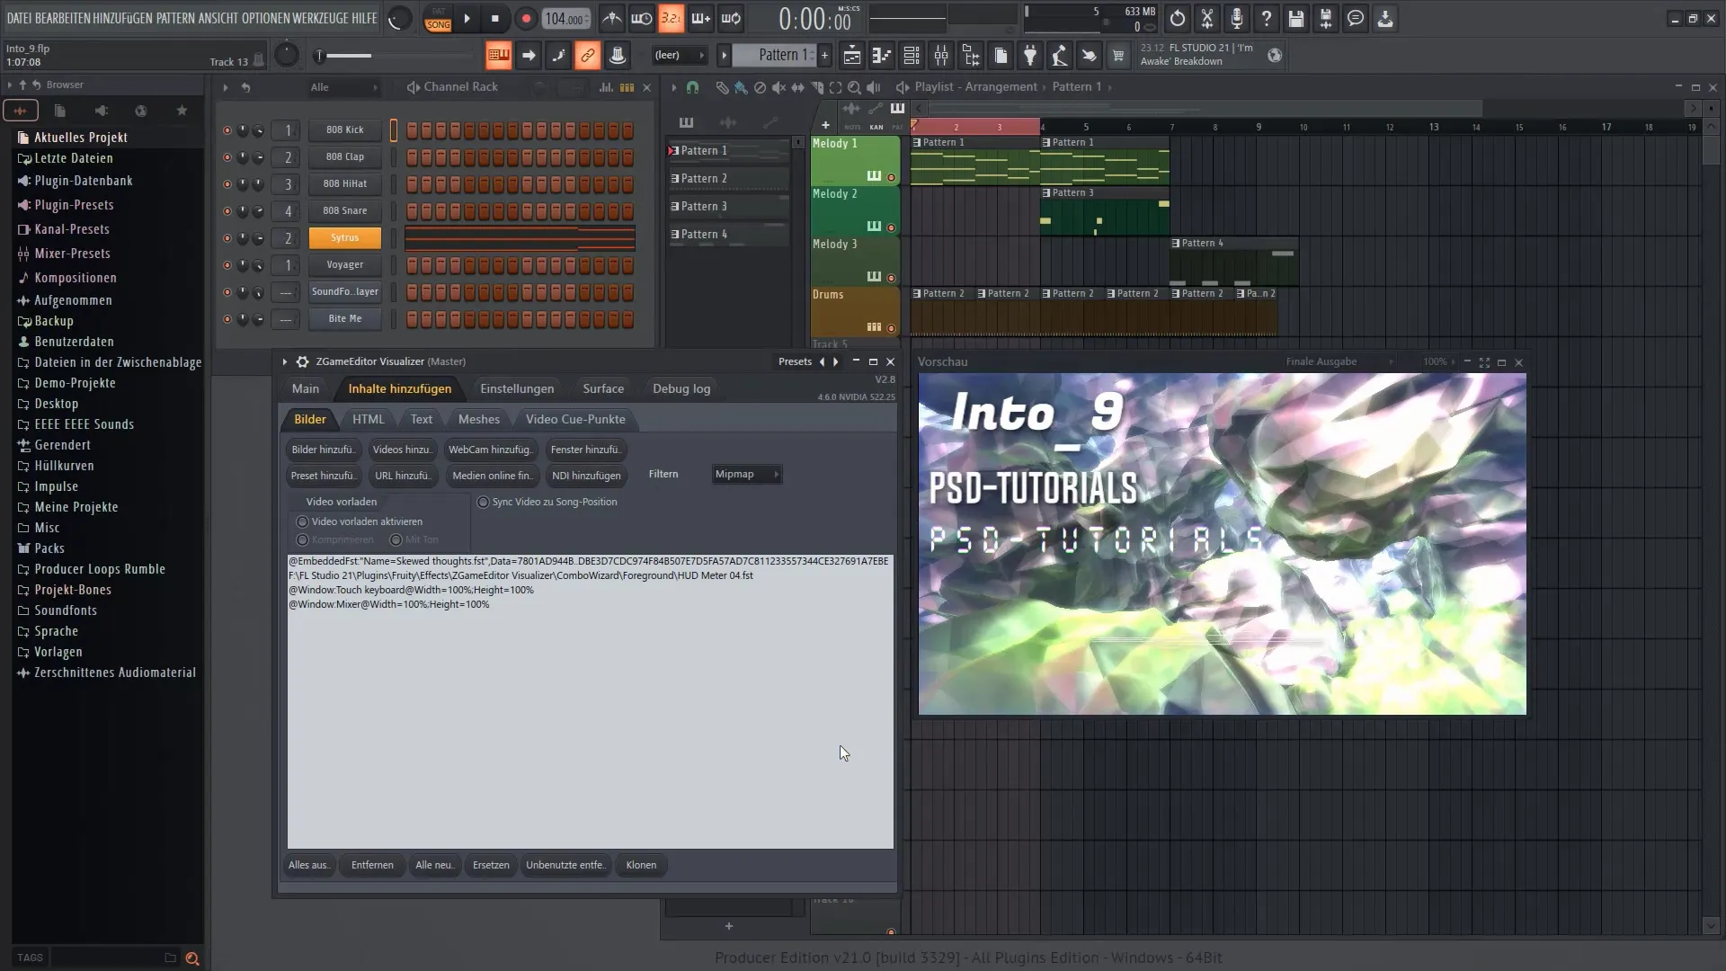
Task: Toggle the metronome icon in toolbar
Action: [x=613, y=18]
